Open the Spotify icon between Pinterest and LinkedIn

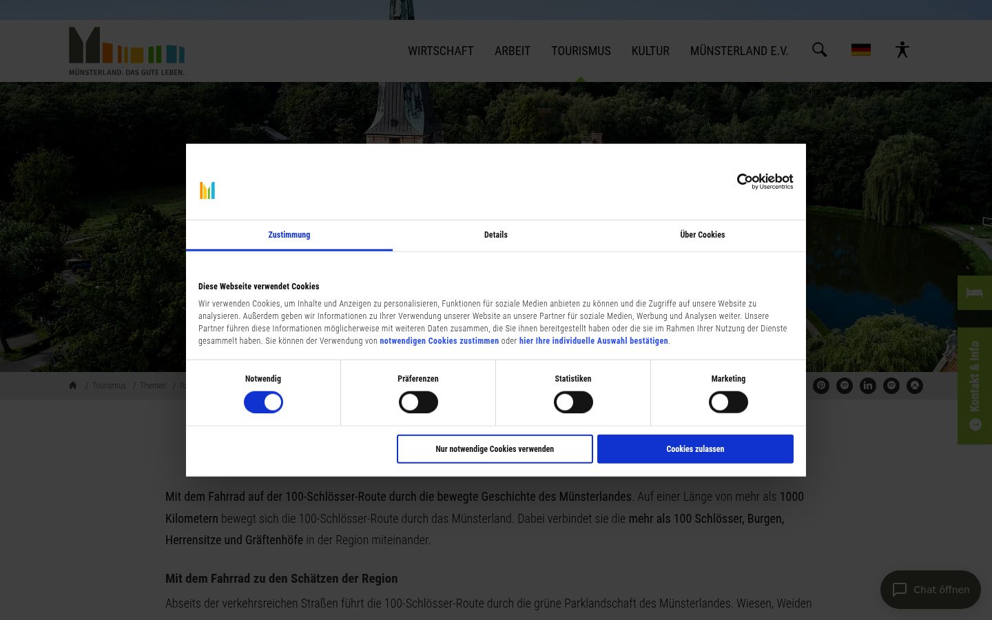[x=845, y=386]
